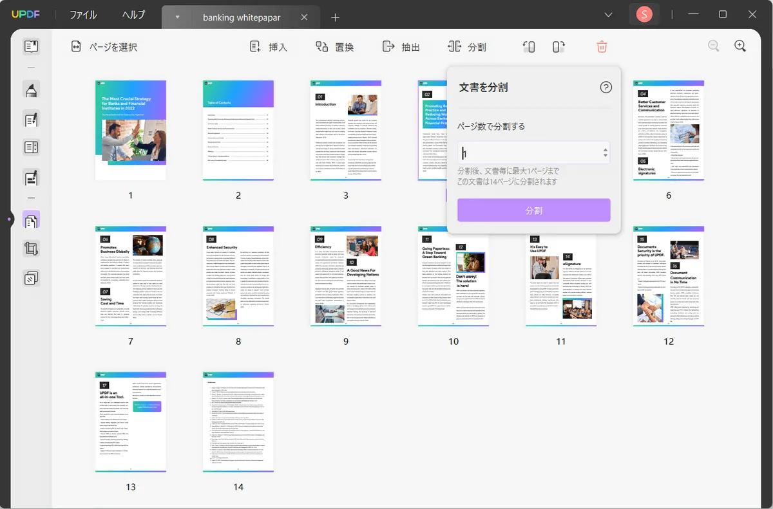Open the user account avatar S
This screenshot has height=509, width=773.
(x=644, y=15)
